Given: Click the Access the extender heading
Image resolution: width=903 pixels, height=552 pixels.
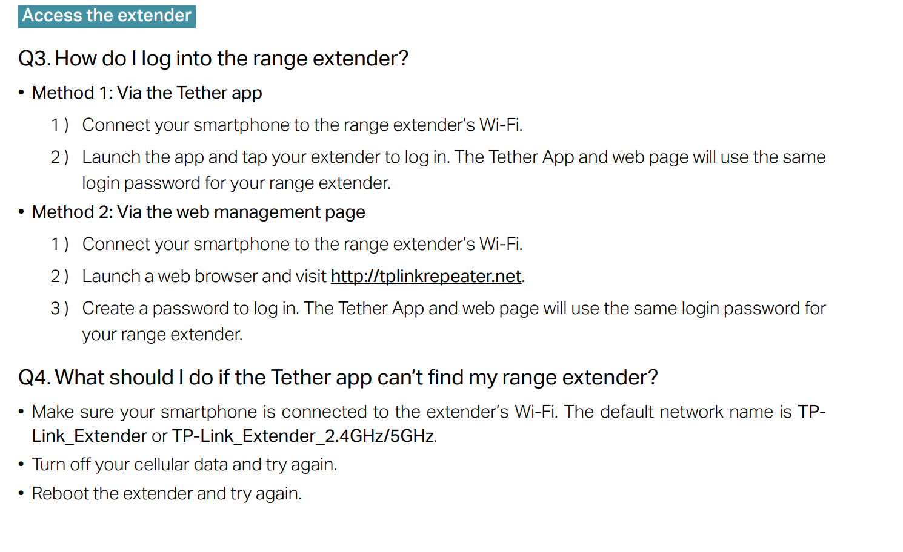Looking at the screenshot, I should click(107, 16).
